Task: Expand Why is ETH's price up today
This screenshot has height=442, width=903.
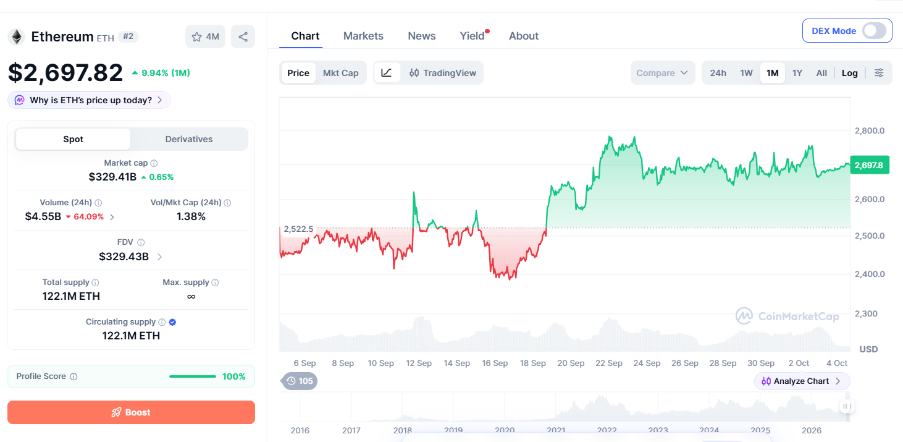Action: click(x=90, y=100)
